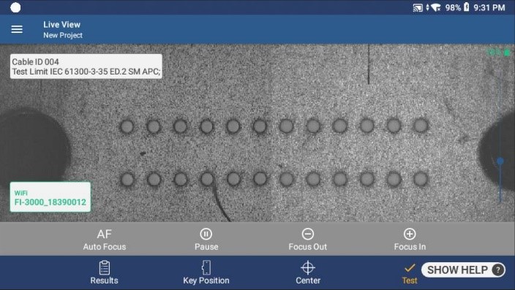Open the Key Position tab
The width and height of the screenshot is (515, 290).
[x=206, y=272]
